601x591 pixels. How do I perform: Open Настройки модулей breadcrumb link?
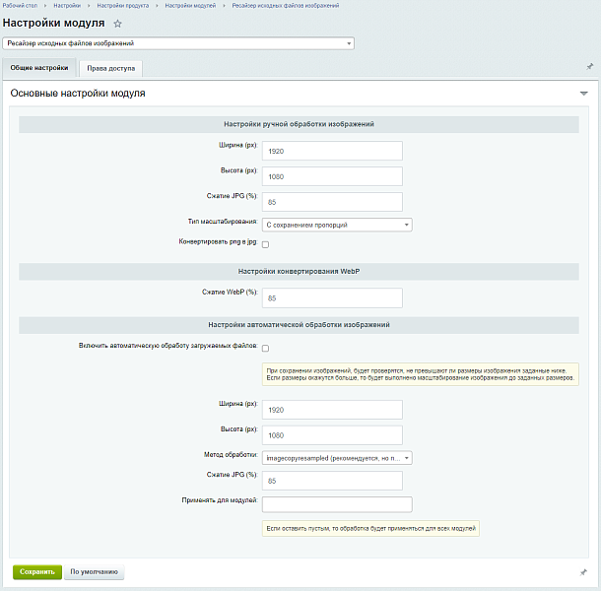[192, 6]
